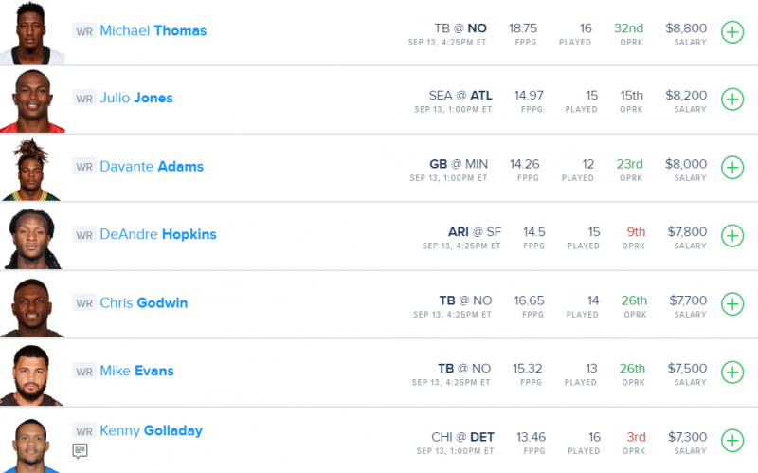
Task: Add Julio Jones using green plus icon
Action: (732, 100)
